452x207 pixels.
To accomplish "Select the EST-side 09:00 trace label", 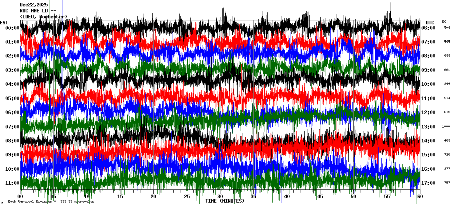I will (x=12, y=155).
